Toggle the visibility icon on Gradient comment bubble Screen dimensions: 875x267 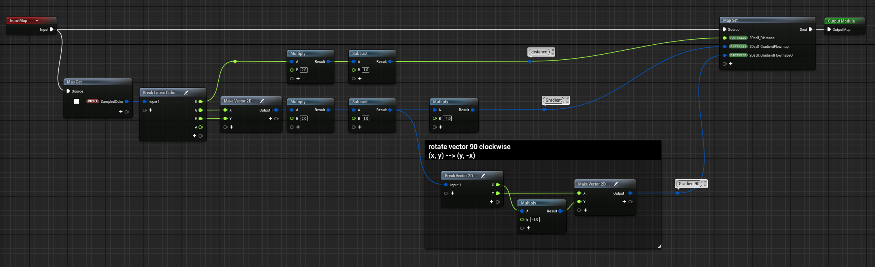[567, 102]
